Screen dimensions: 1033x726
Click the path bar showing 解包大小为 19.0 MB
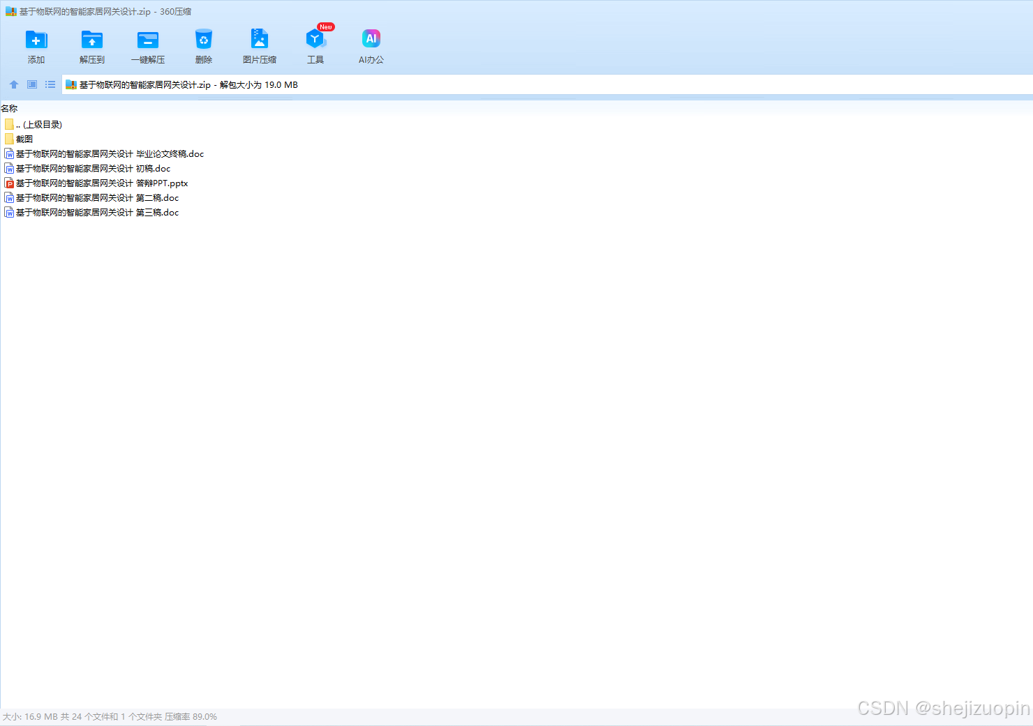547,85
